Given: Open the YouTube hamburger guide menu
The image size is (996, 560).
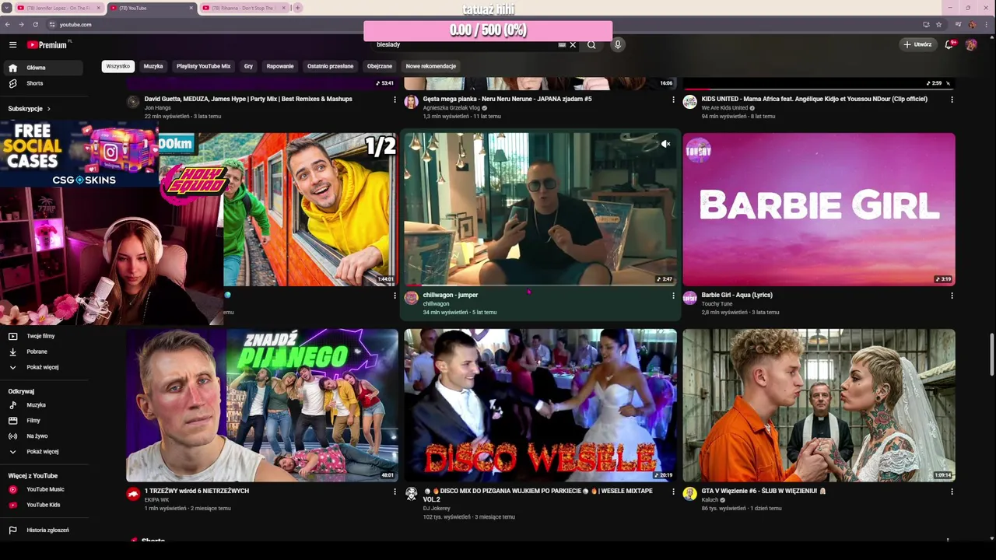Looking at the screenshot, I should pyautogui.click(x=12, y=45).
